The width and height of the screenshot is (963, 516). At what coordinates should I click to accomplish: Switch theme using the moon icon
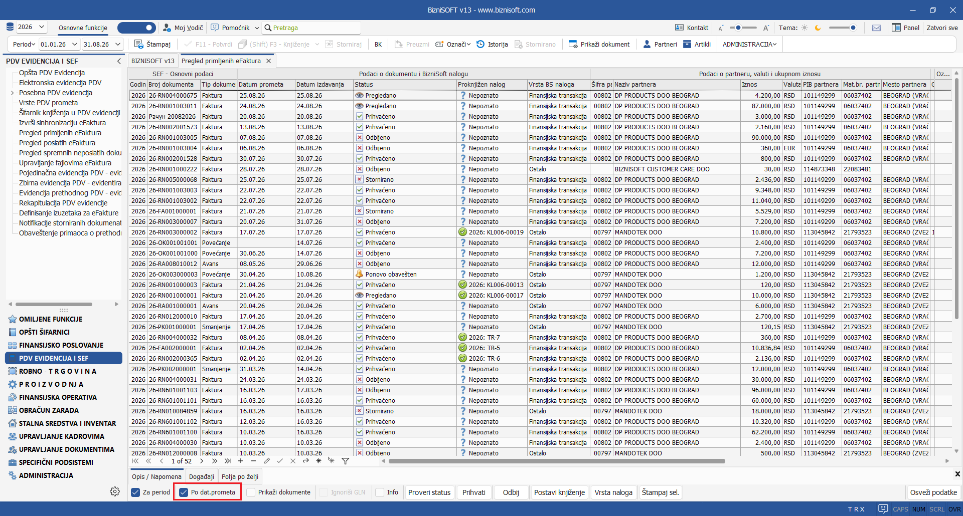[818, 28]
